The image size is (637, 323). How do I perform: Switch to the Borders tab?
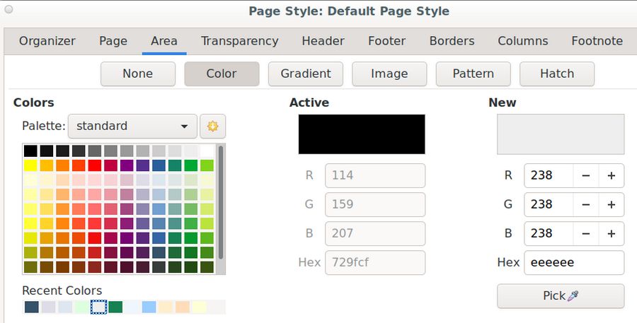(452, 41)
